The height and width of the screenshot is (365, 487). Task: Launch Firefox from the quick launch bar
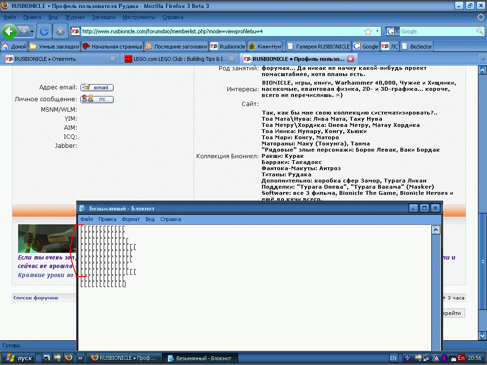click(68, 357)
